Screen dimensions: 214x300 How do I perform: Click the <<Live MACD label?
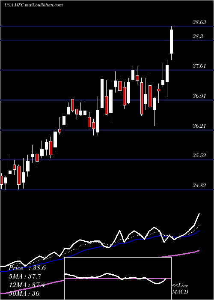[180, 288]
